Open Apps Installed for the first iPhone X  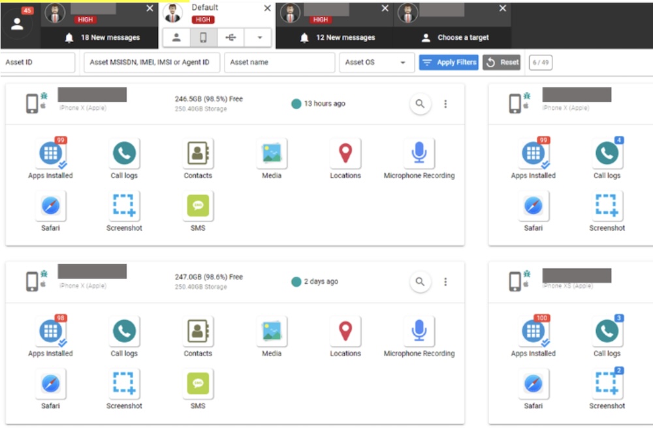pyautogui.click(x=50, y=154)
